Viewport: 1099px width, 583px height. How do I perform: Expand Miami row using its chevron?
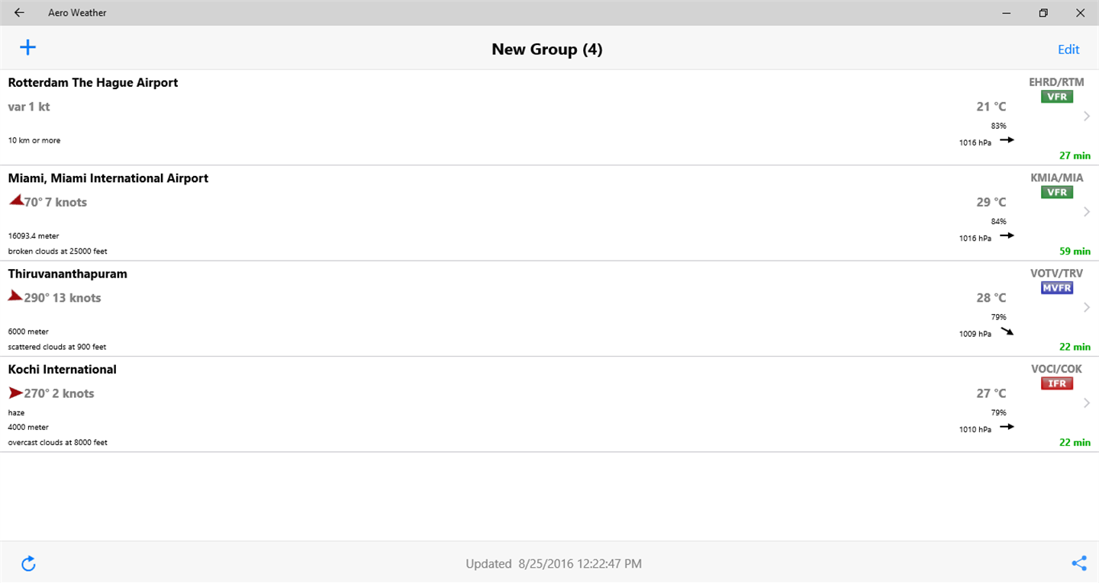1087,212
